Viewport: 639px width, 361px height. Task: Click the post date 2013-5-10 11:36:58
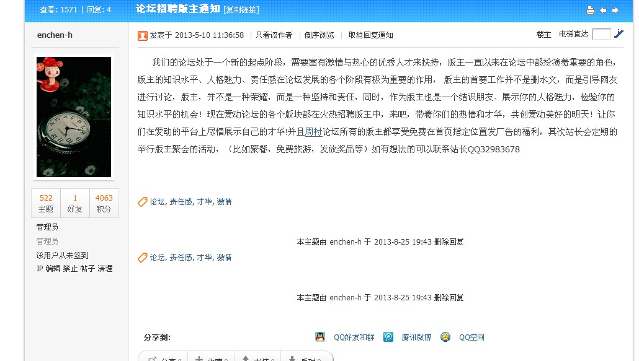click(209, 35)
